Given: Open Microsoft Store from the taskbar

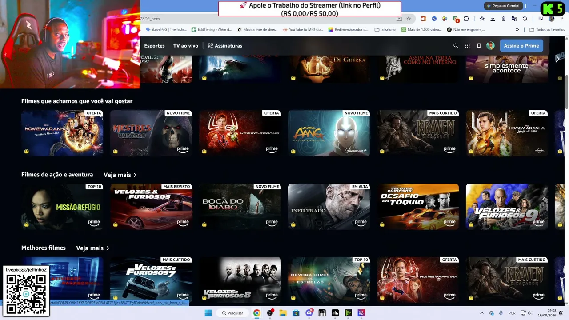Looking at the screenshot, I should tap(296, 313).
